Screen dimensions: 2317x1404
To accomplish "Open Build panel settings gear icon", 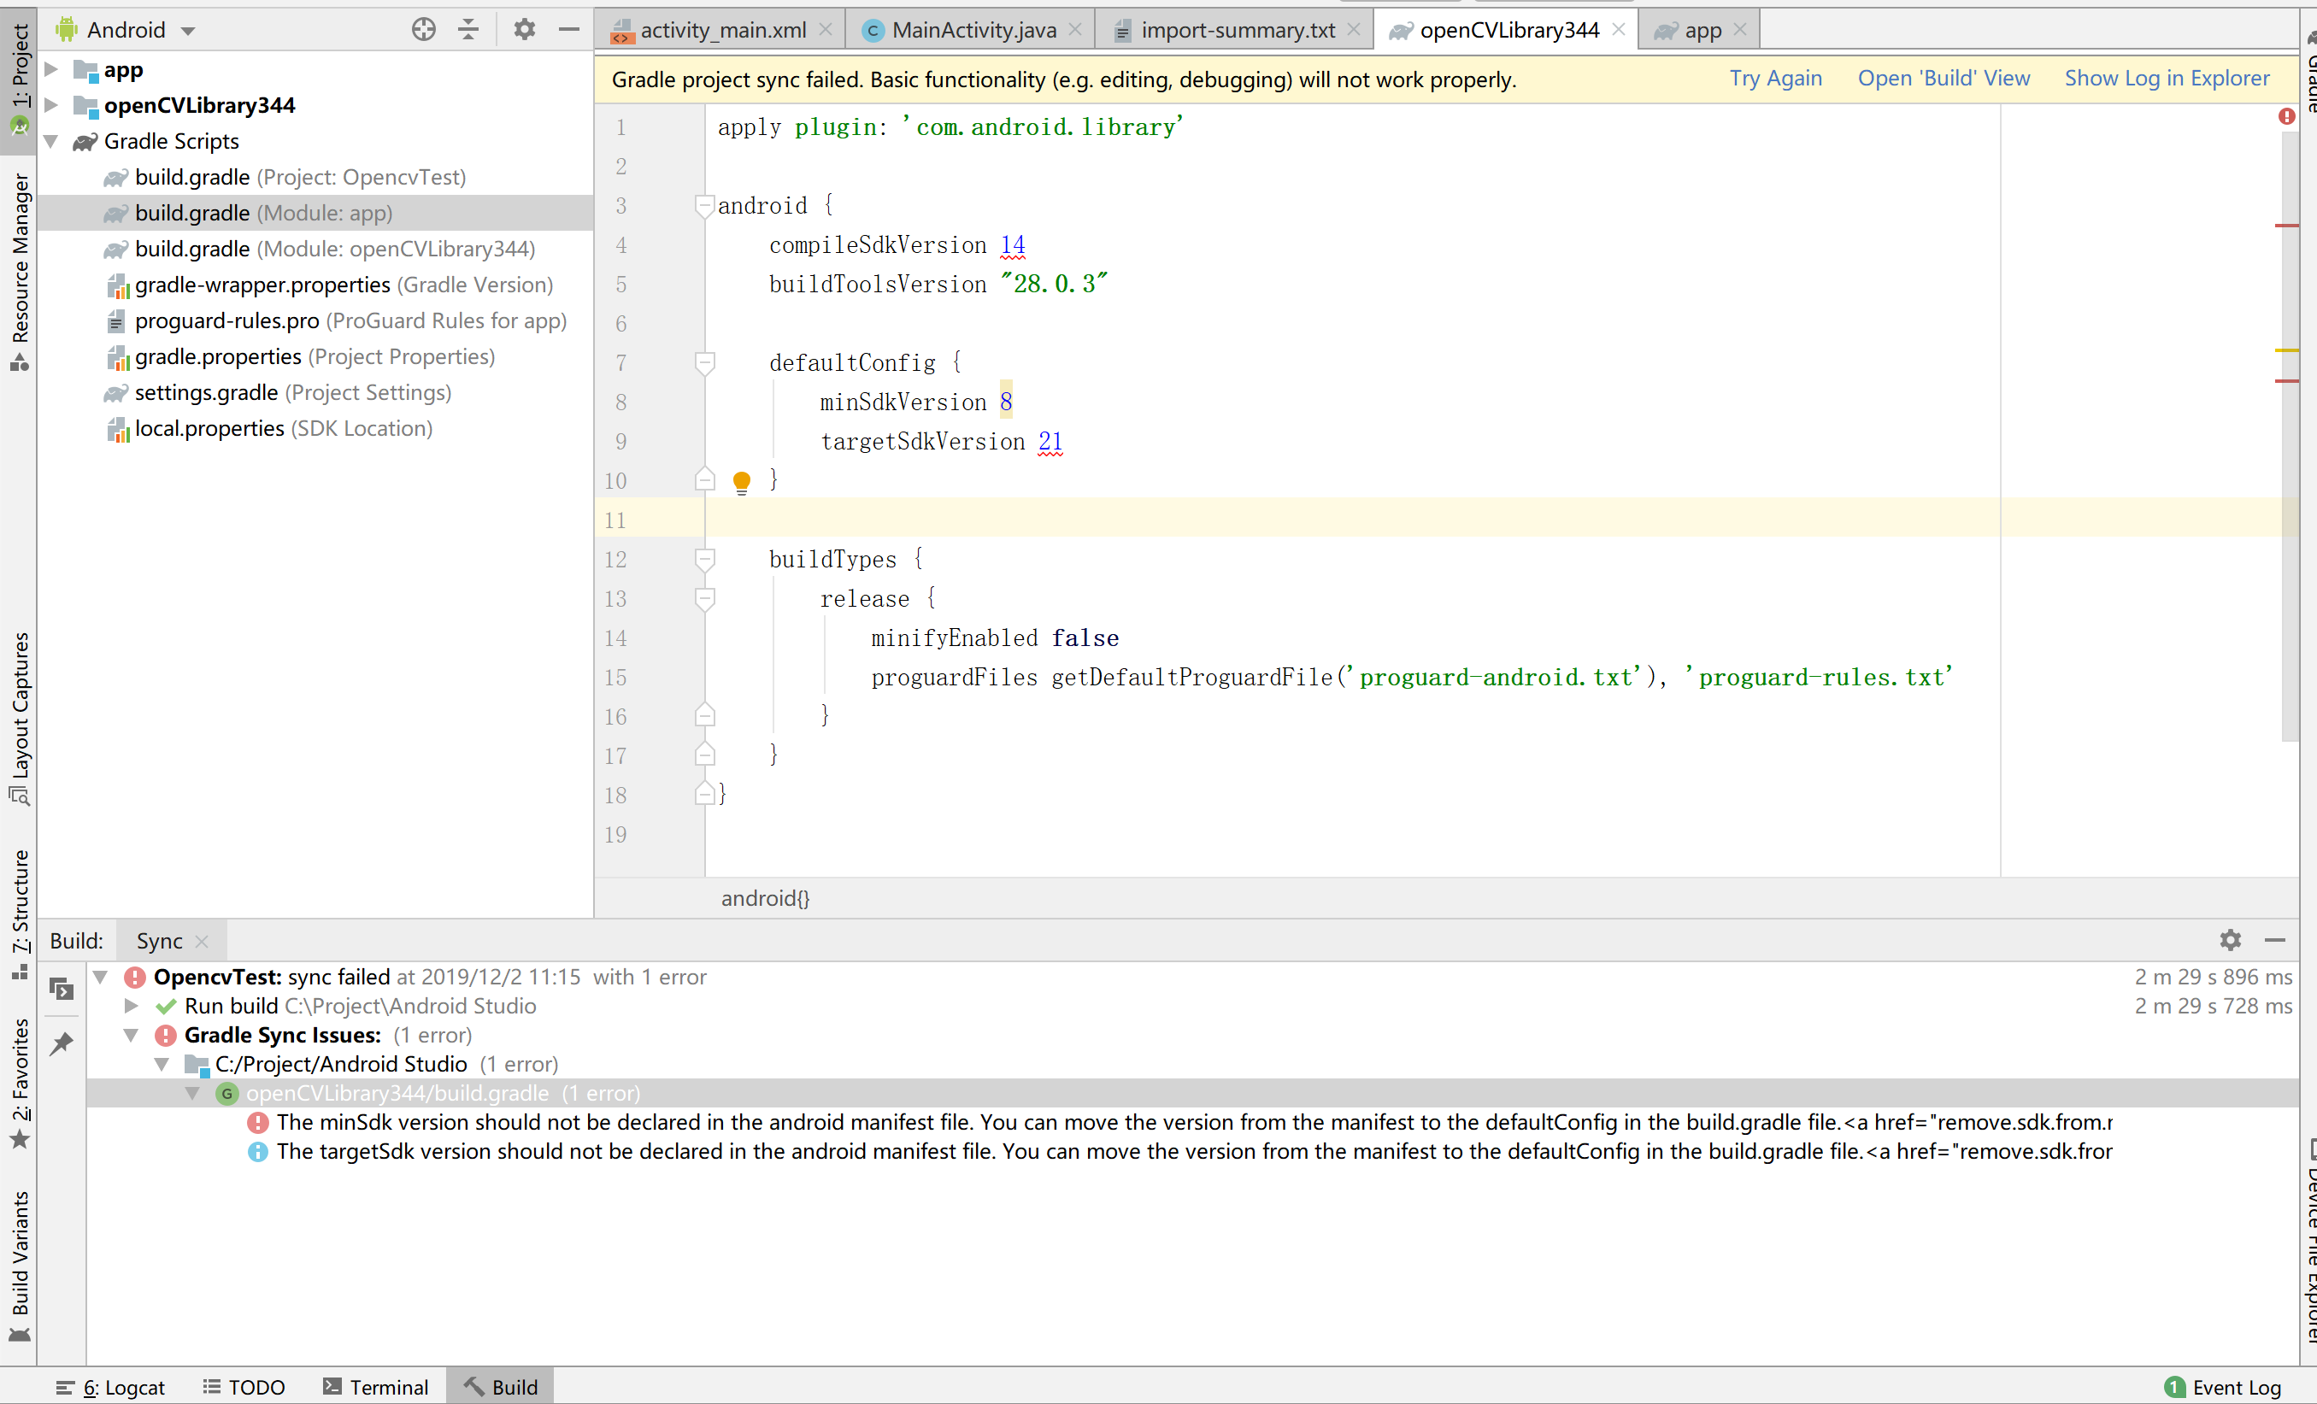I will point(2230,939).
